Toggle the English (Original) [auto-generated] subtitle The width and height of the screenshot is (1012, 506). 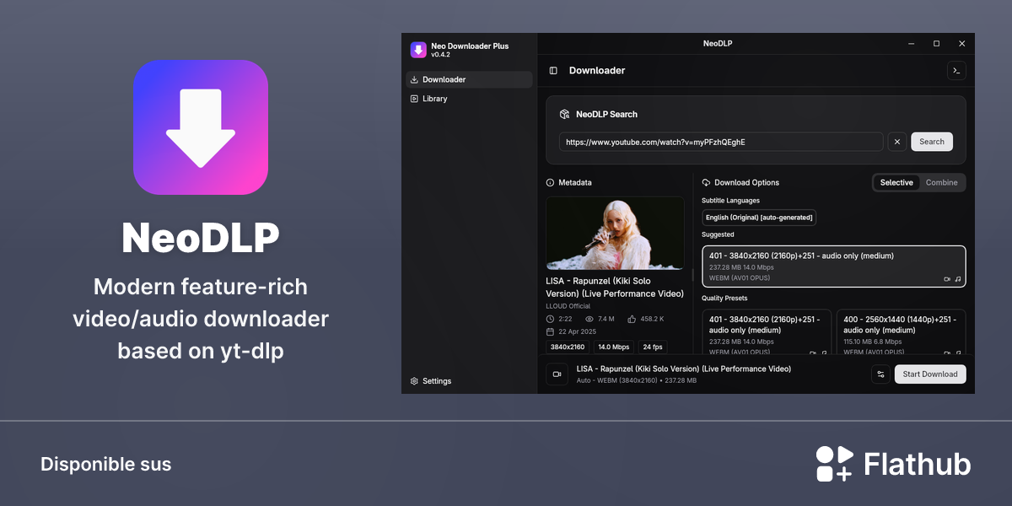pyautogui.click(x=759, y=218)
